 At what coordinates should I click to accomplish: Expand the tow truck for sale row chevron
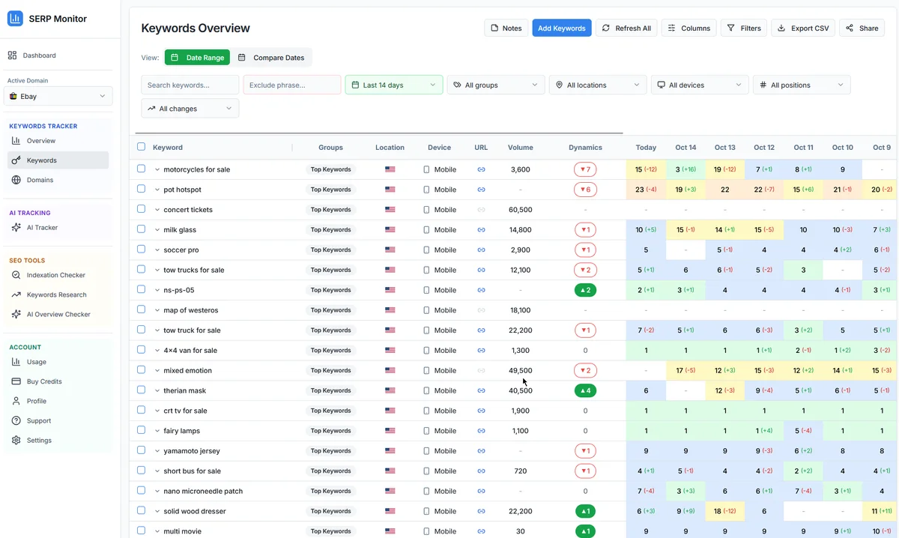[157, 330]
